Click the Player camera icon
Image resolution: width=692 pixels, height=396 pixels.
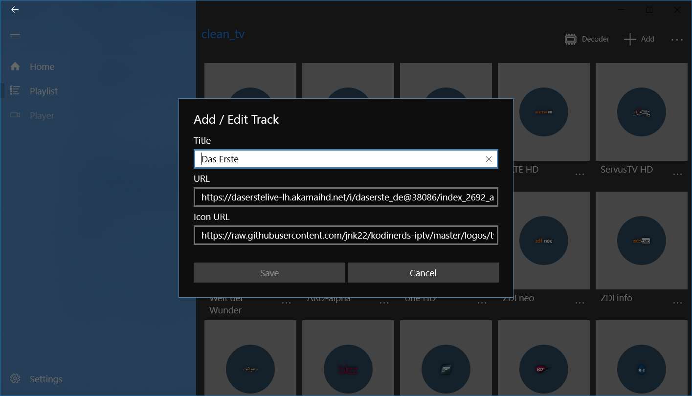click(15, 115)
